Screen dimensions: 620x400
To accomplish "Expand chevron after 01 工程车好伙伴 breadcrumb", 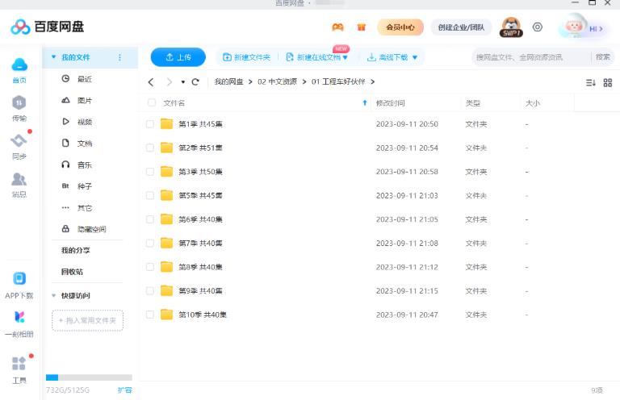I will click(x=372, y=81).
